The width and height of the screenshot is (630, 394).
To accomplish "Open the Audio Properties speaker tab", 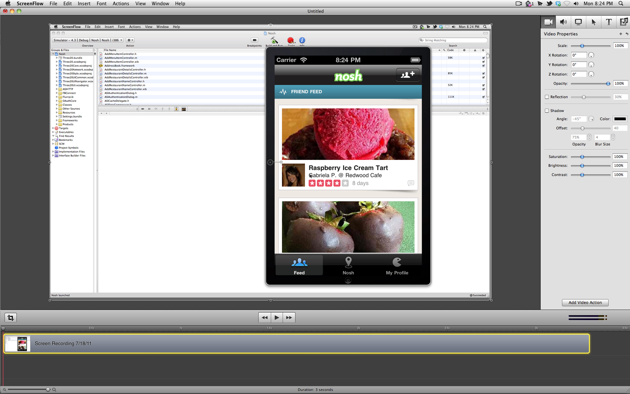I will pyautogui.click(x=563, y=22).
